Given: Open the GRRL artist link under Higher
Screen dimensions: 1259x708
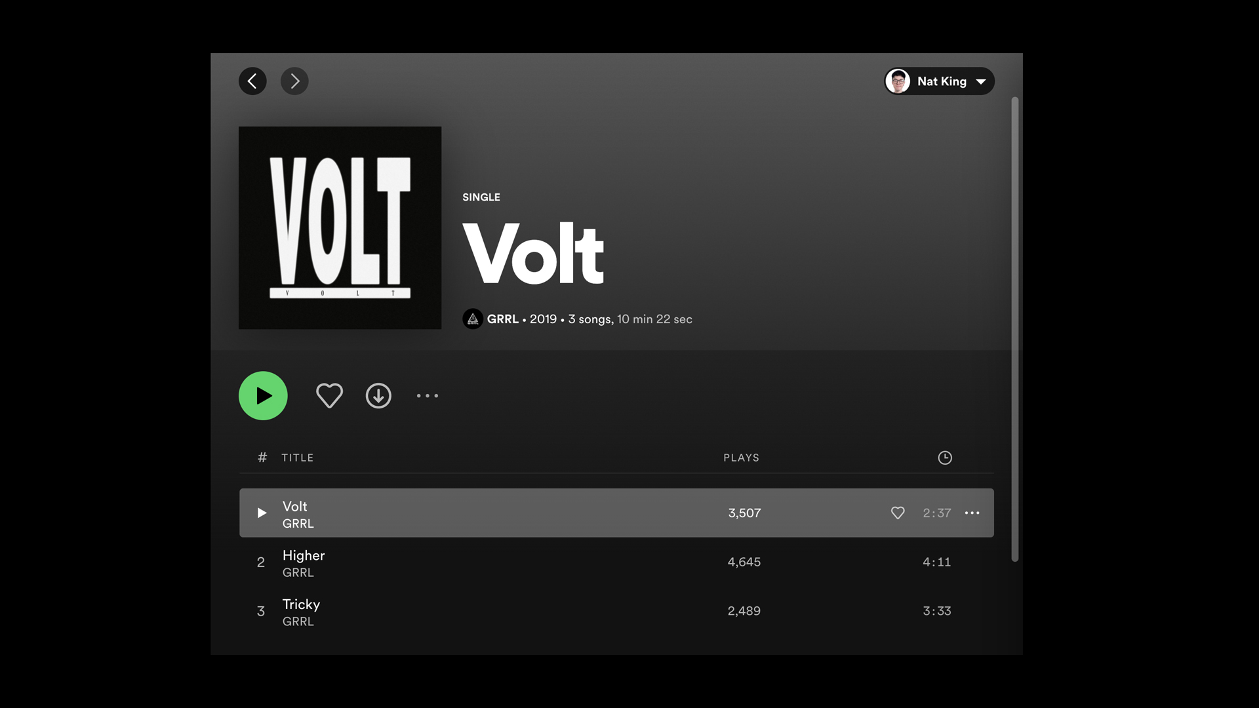Looking at the screenshot, I should (298, 572).
